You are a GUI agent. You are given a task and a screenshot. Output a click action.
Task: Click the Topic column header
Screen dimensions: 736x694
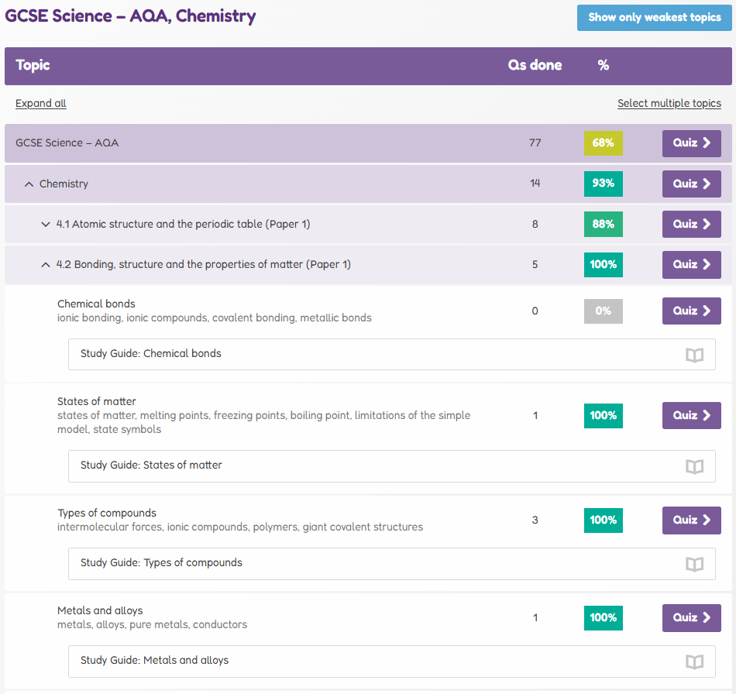pyautogui.click(x=33, y=65)
